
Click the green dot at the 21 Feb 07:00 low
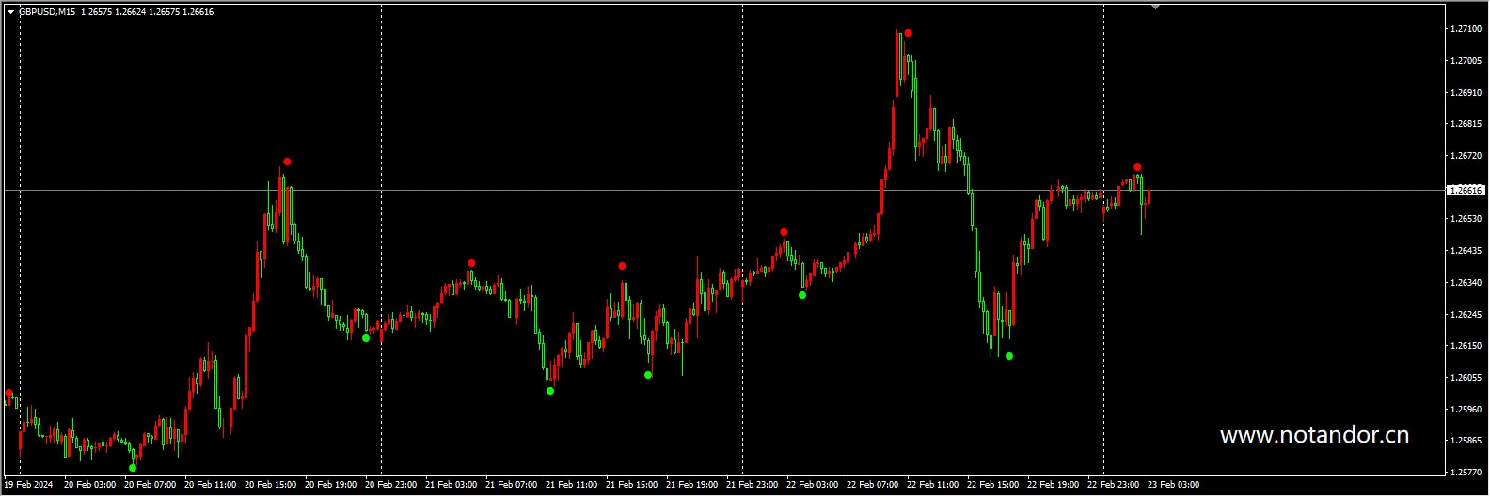click(x=550, y=391)
